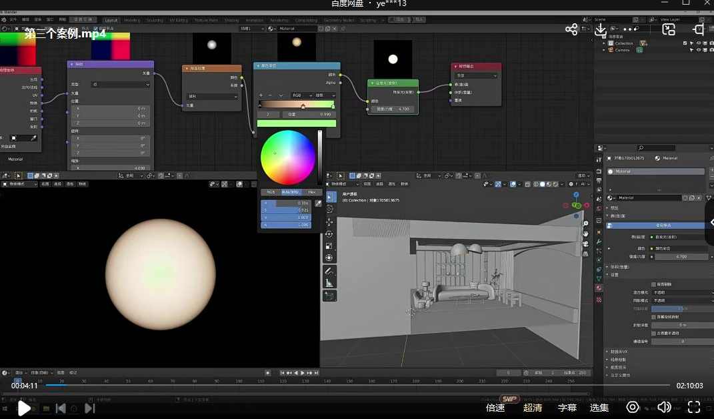
Task: Toggle camera view icon in viewport
Action: [585, 244]
